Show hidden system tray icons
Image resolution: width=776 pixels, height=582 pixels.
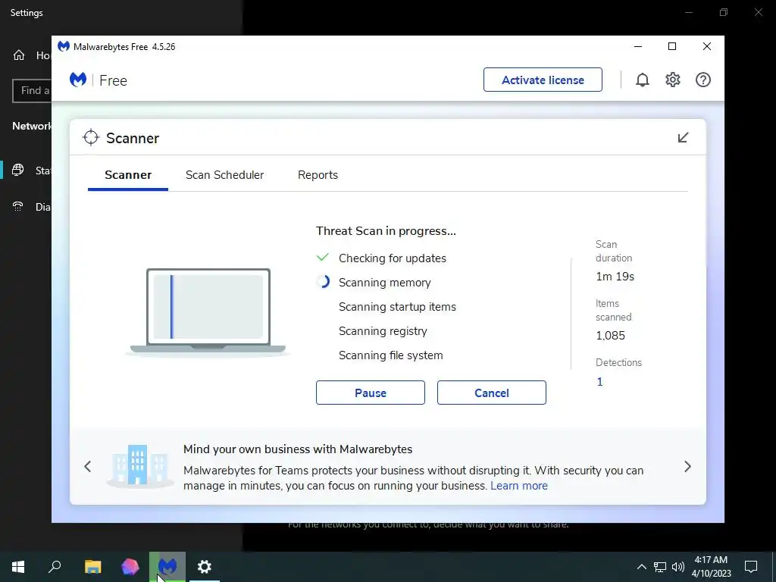pyautogui.click(x=641, y=567)
